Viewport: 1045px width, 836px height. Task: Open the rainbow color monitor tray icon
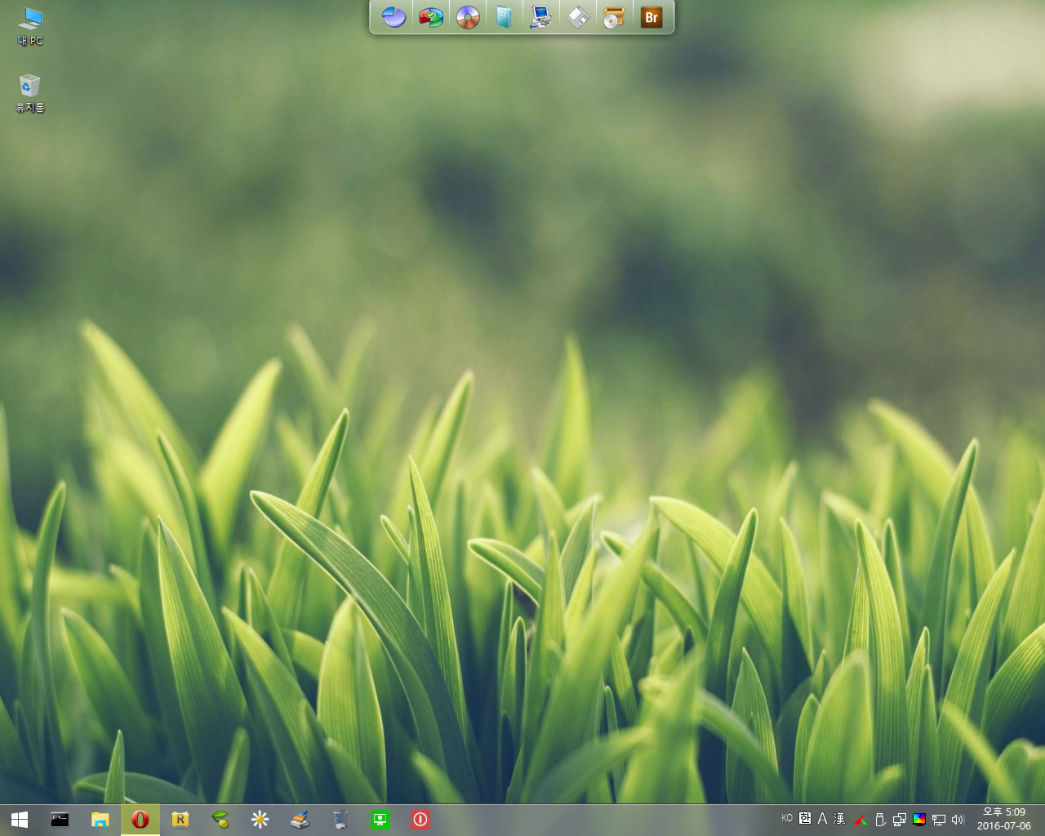pyautogui.click(x=919, y=820)
